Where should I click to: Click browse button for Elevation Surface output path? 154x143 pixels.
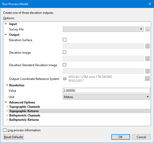[x=147, y=46]
